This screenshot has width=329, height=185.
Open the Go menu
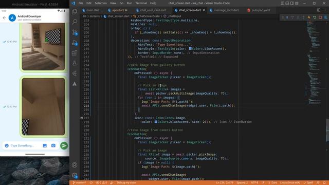[x=121, y=3]
